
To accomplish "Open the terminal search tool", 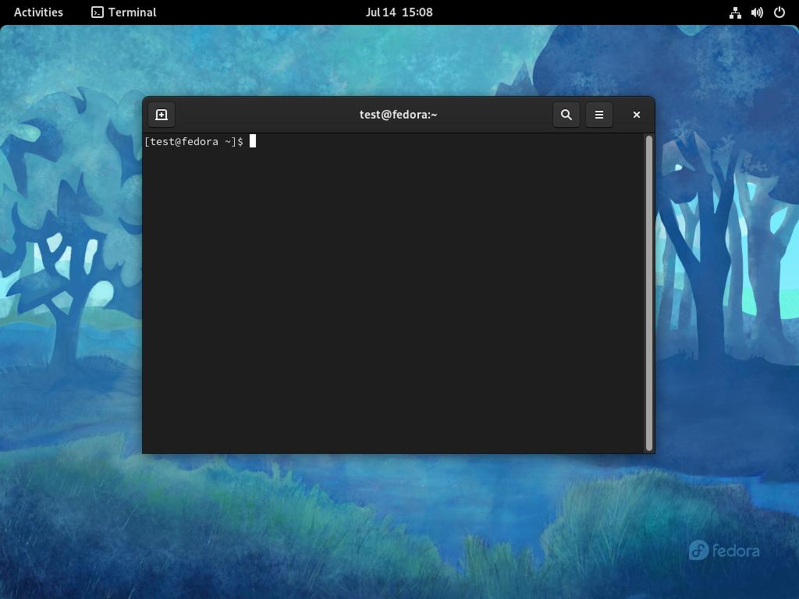I will coord(566,115).
